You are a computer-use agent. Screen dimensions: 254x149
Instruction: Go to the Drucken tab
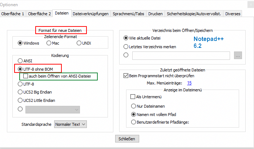click(x=156, y=14)
